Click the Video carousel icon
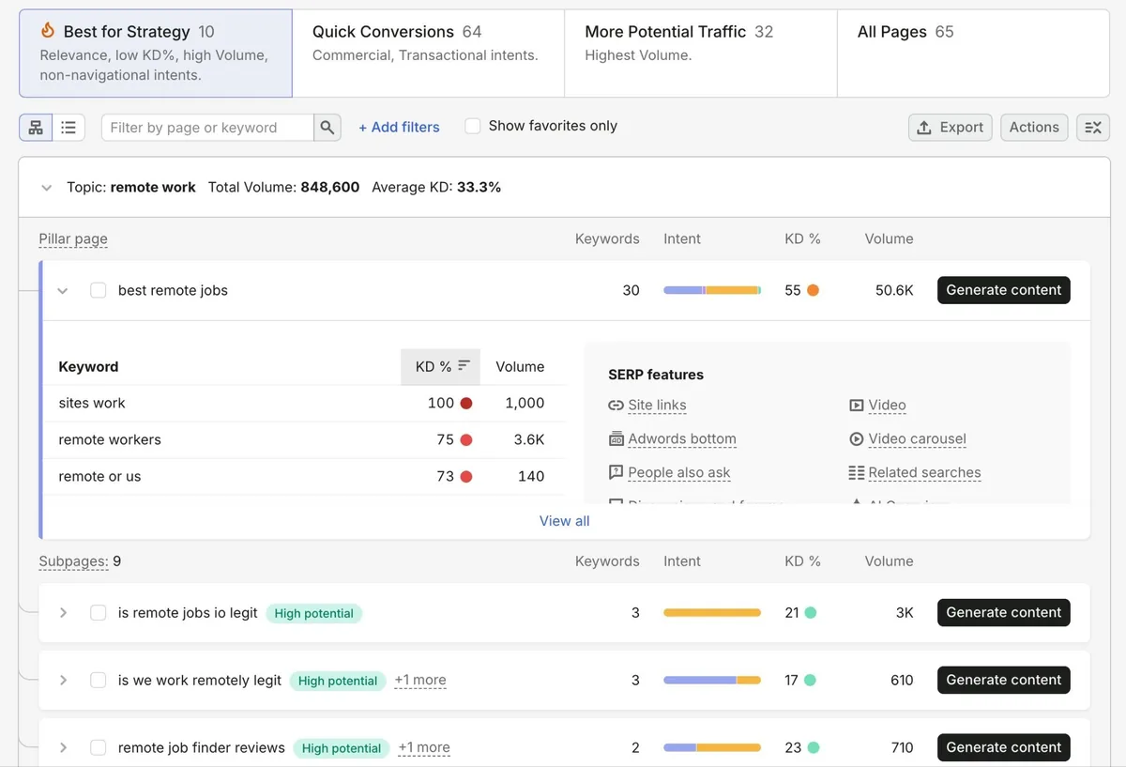Viewport: 1126px width, 767px height. [856, 438]
